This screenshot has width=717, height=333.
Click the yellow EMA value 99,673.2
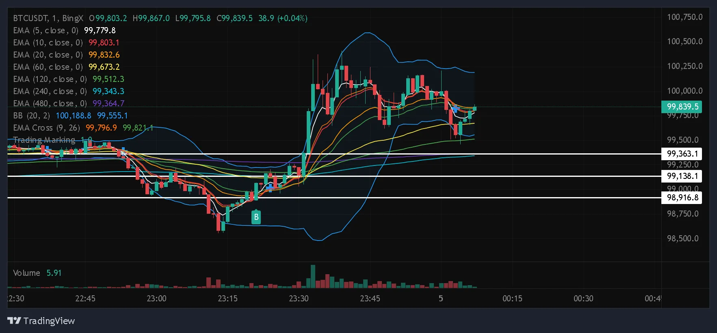104,67
